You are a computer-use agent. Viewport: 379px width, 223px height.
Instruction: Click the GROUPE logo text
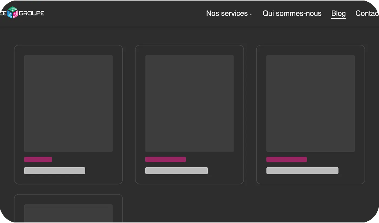(32, 13)
